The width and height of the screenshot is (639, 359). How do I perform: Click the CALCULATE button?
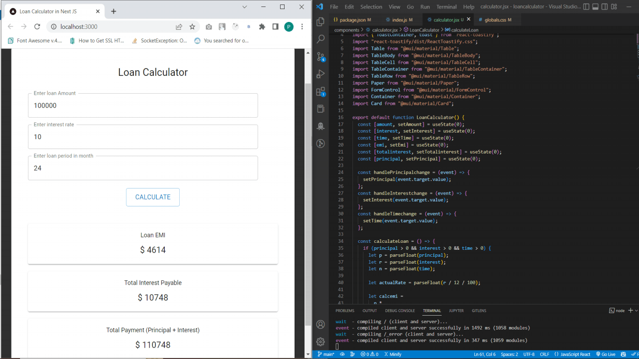pos(153,197)
